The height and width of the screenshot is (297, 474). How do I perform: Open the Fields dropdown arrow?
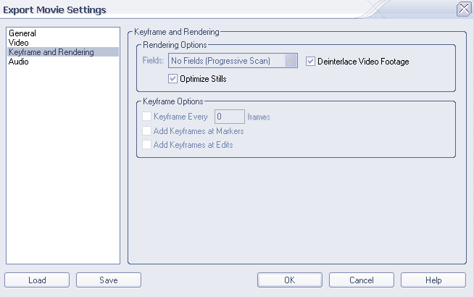(x=291, y=61)
